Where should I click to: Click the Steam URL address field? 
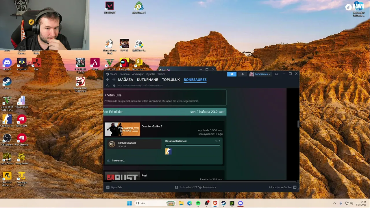[140, 86]
